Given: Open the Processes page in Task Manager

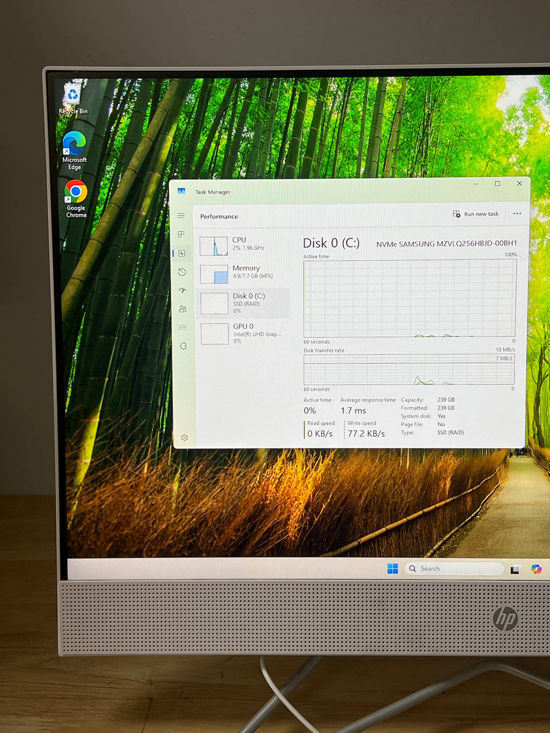Looking at the screenshot, I should 181,234.
